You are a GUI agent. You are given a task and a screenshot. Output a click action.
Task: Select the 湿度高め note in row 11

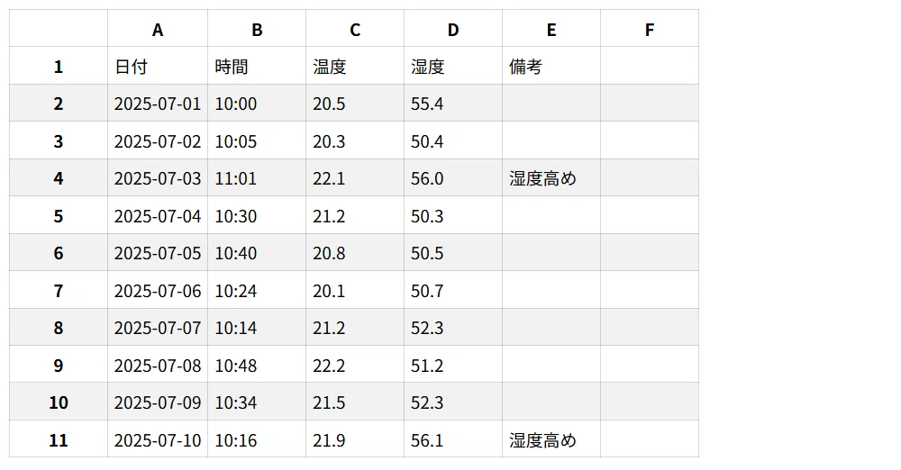coord(551,439)
